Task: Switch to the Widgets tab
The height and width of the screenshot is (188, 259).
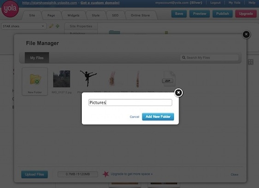Action: [x=73, y=16]
